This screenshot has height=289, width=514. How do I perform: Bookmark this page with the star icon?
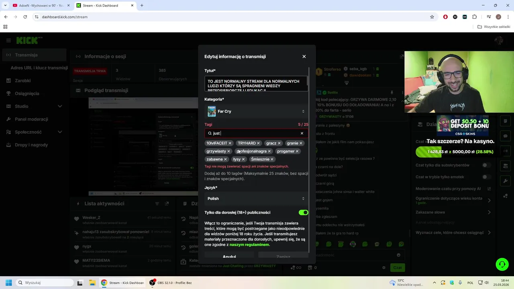tap(432, 17)
